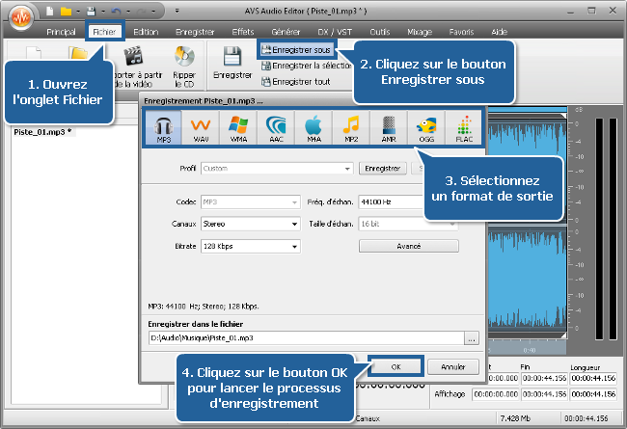Click the lower channel waveform
Viewport: 627px width, 429px height.
click(527, 280)
